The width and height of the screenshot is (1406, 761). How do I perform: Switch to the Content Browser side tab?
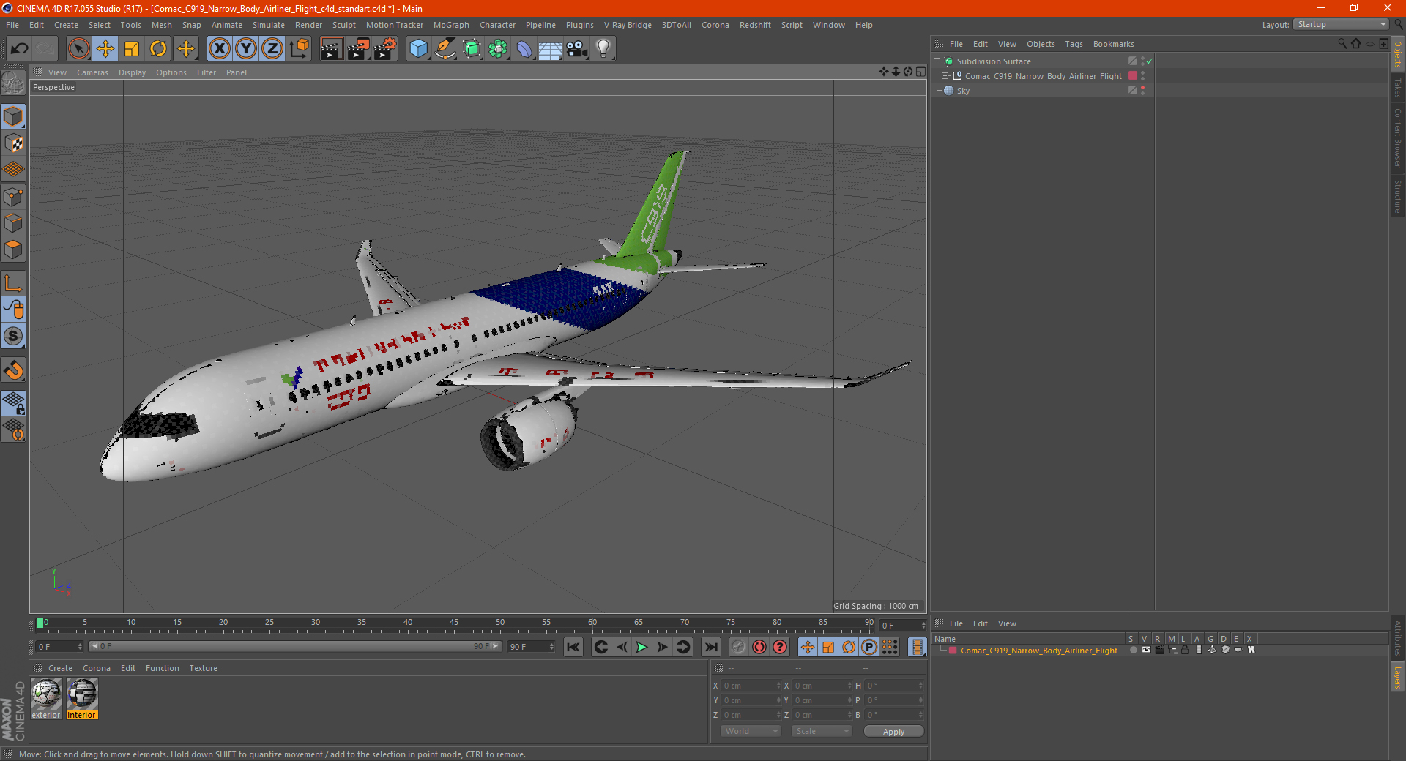[1398, 138]
